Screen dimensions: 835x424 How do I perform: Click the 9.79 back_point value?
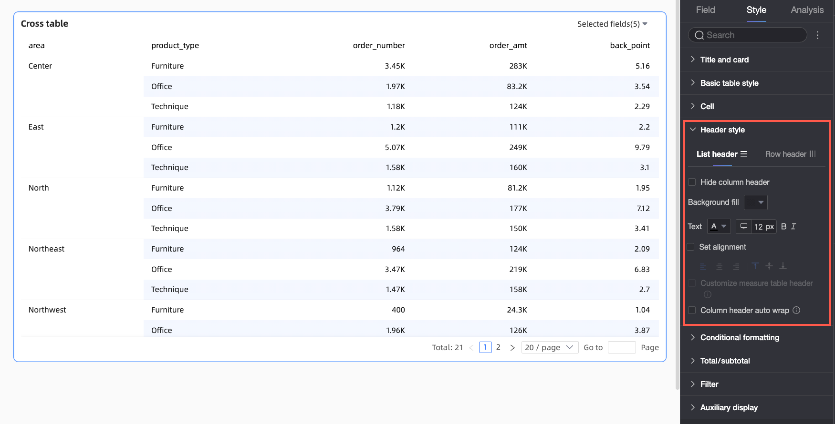tap(642, 147)
